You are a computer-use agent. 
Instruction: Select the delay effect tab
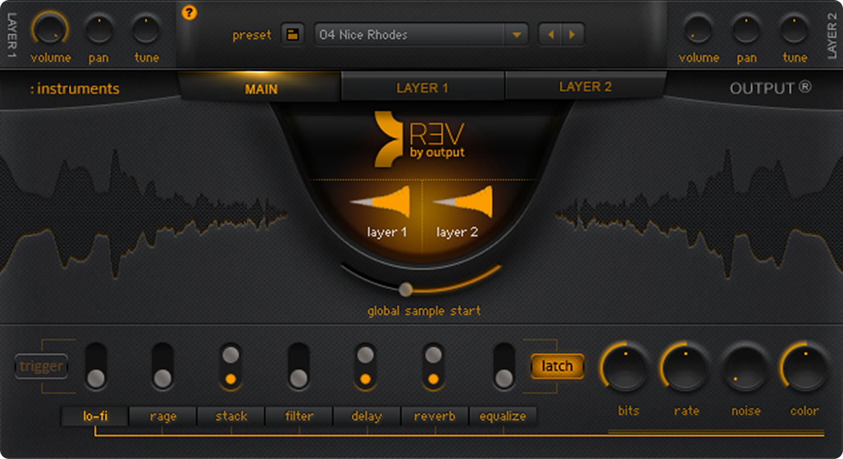(366, 416)
